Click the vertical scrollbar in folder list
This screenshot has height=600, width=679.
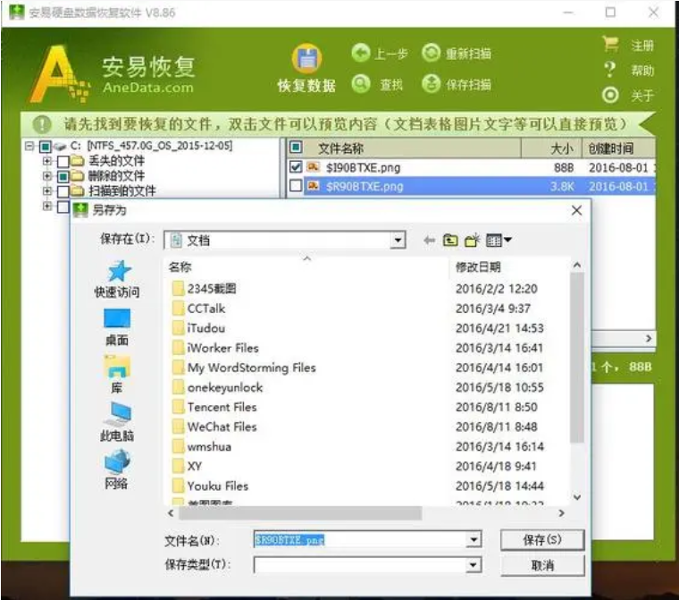577,358
